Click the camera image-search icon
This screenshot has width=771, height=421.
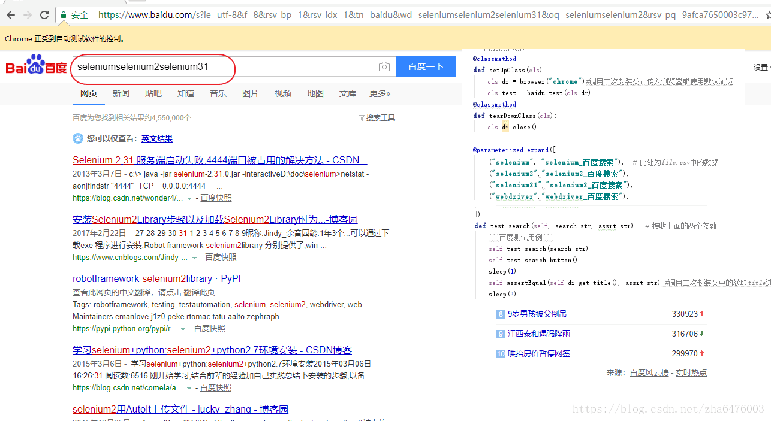[x=384, y=66]
